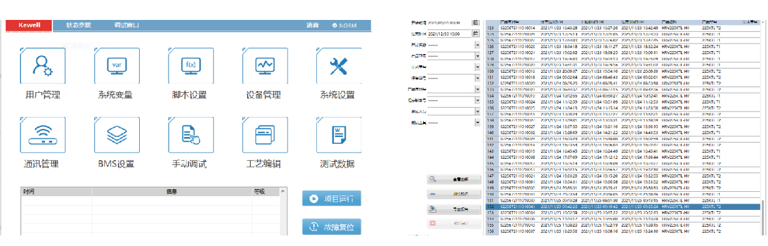The image size is (768, 246).
Task: Click the 项目运行 run project button
Action: (331, 199)
